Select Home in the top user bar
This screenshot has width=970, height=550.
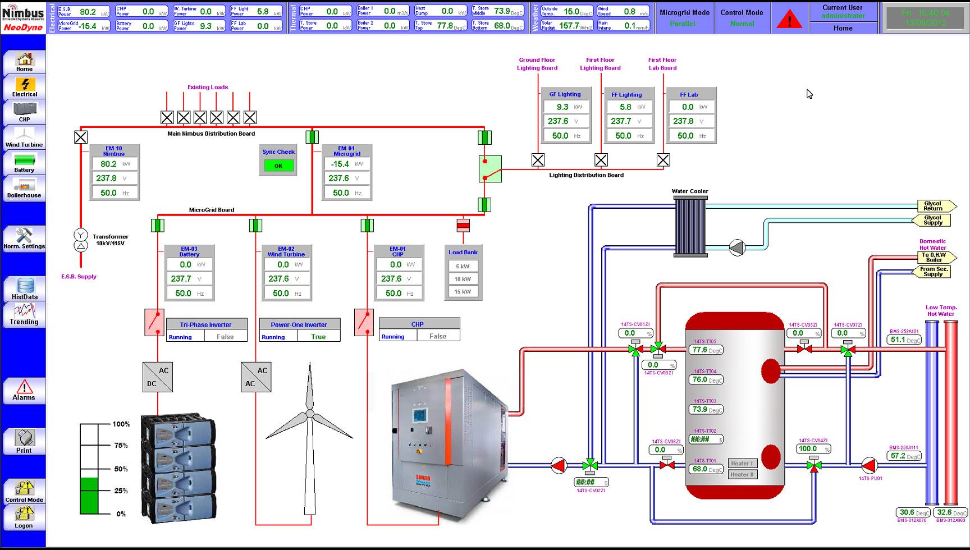tap(844, 28)
